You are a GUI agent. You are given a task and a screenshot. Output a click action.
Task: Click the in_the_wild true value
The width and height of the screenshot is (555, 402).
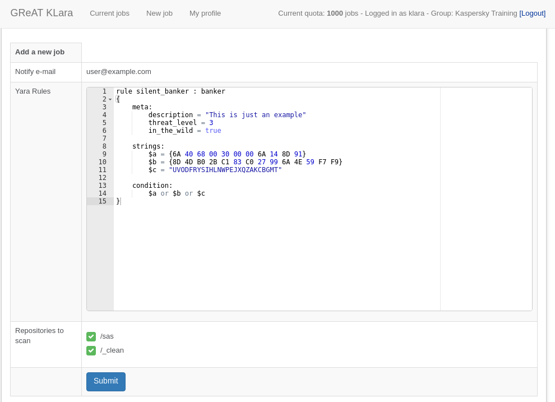pos(213,131)
